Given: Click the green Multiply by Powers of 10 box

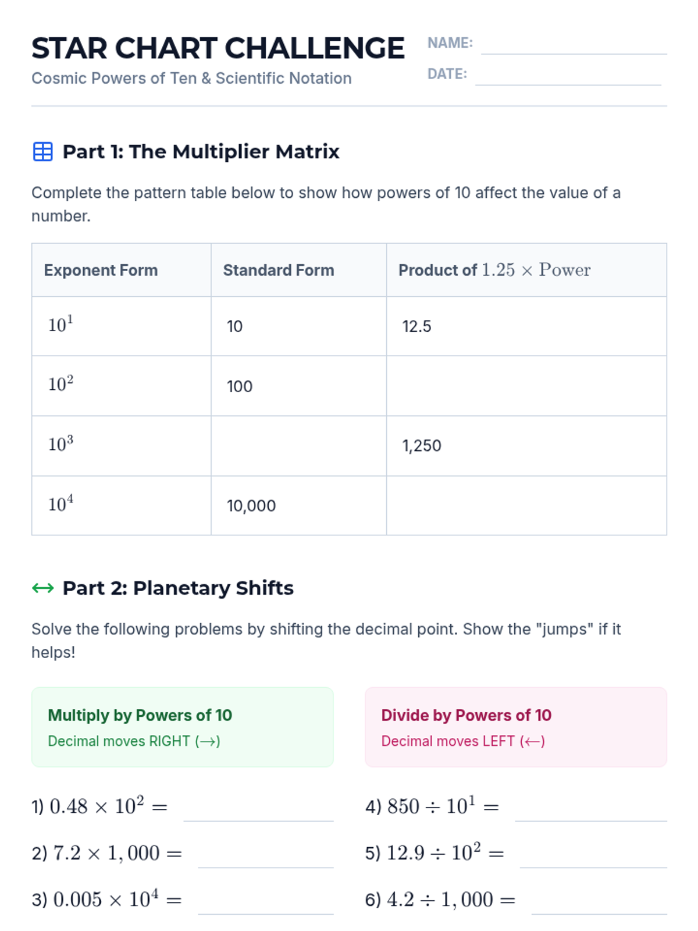Looking at the screenshot, I should pyautogui.click(x=182, y=727).
